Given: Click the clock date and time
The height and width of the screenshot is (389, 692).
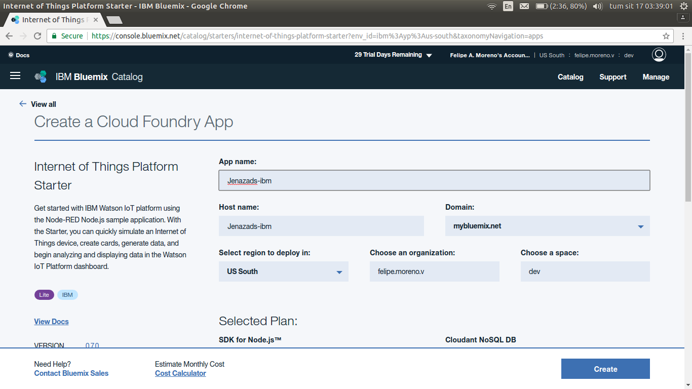Looking at the screenshot, I should click(x=641, y=6).
